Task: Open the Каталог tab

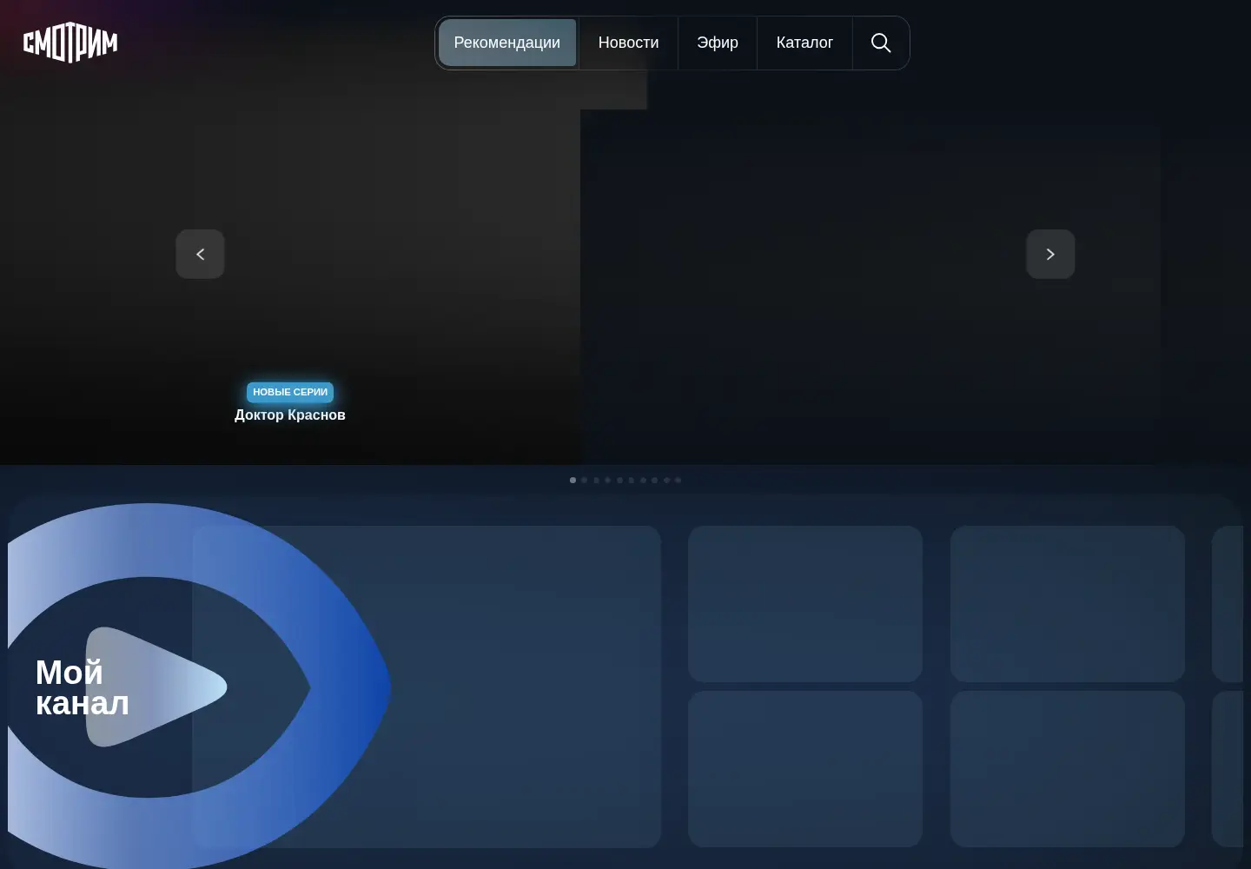Action: tap(804, 43)
